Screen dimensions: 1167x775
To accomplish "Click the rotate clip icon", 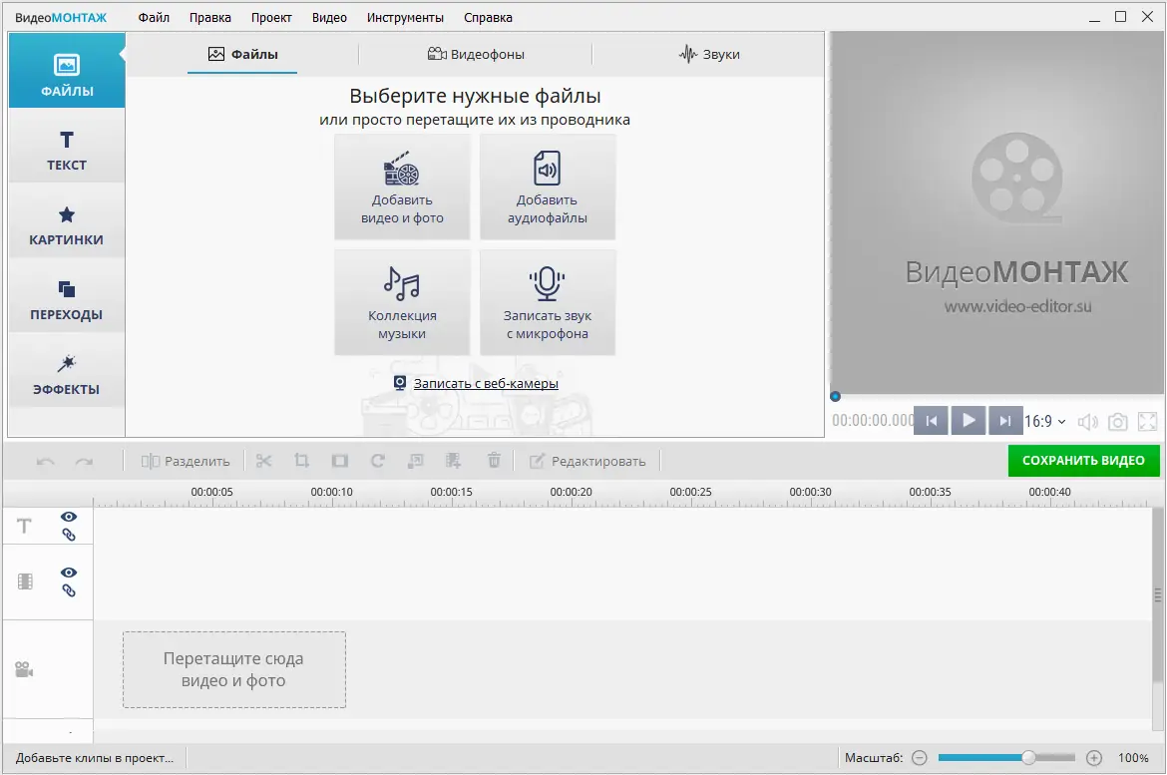I will 378,461.
